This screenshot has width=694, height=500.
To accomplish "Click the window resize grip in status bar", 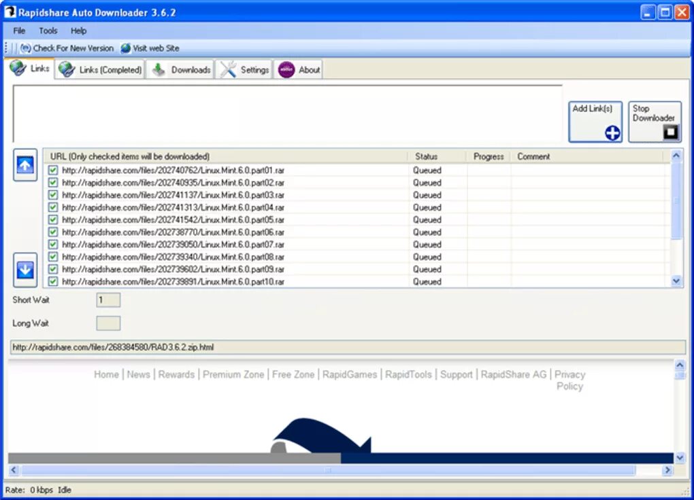I will tap(686, 490).
